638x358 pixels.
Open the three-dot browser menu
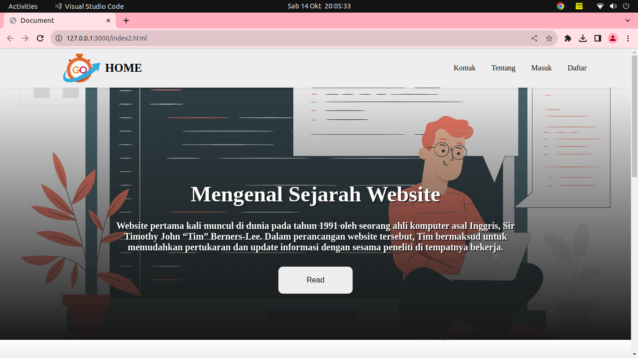pyautogui.click(x=628, y=38)
